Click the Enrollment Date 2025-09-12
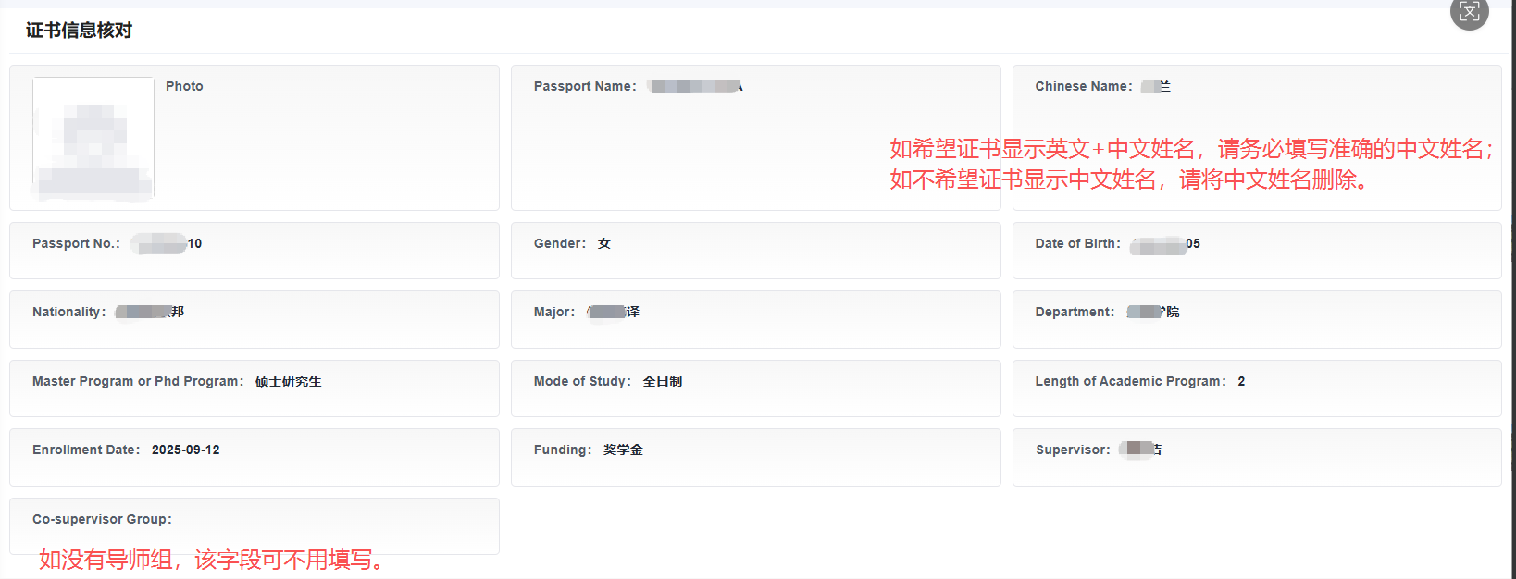 (186, 450)
